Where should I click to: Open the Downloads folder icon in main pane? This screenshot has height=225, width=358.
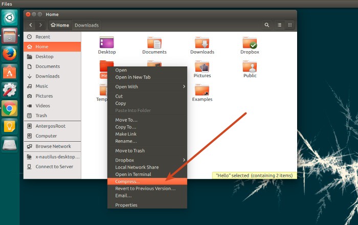(x=202, y=42)
